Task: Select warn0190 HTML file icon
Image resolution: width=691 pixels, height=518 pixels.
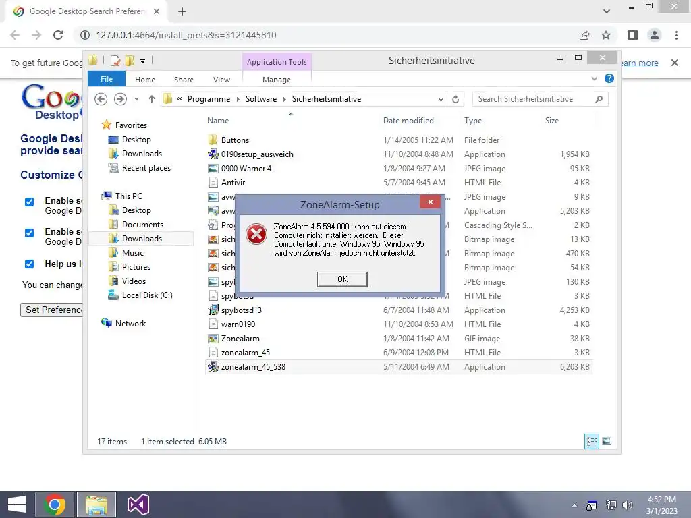Action: point(213,324)
